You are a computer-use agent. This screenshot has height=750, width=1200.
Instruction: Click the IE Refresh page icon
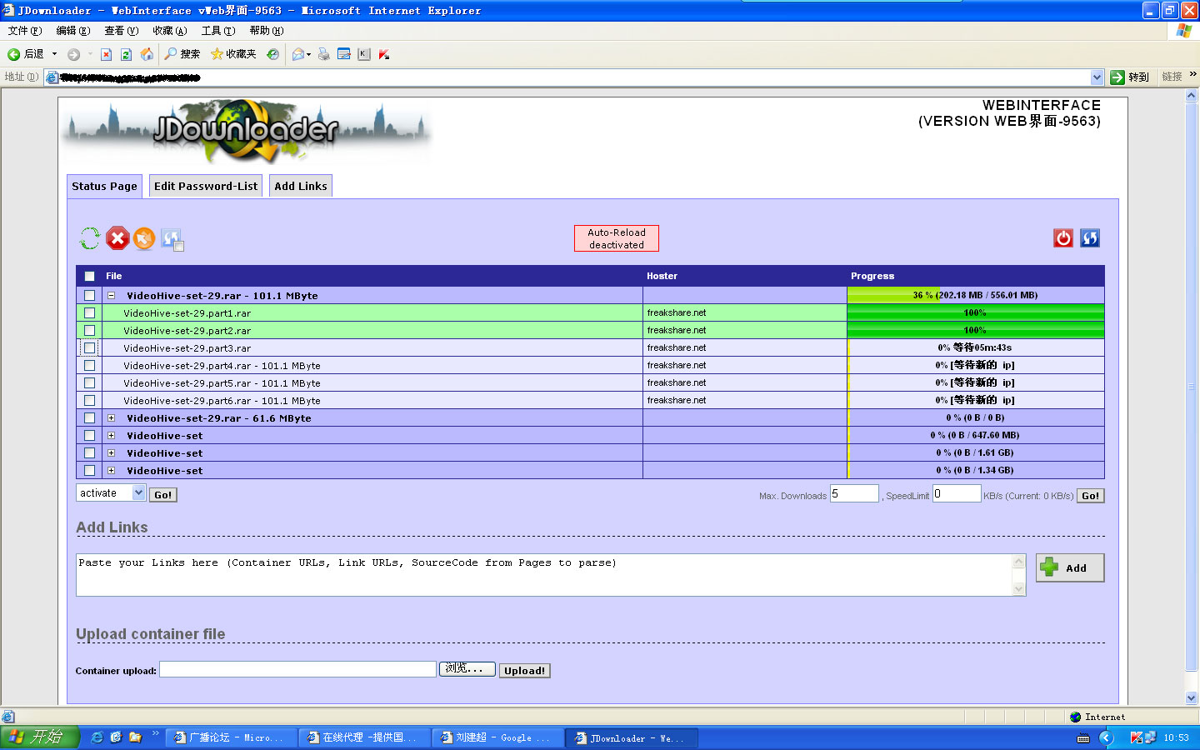coord(126,54)
